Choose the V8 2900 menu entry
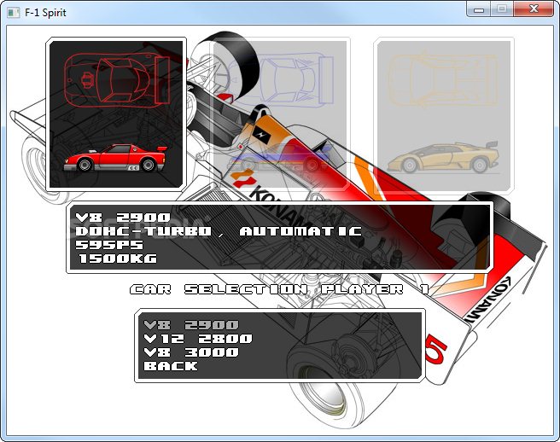Viewport: 560px width, 442px height. (191, 325)
